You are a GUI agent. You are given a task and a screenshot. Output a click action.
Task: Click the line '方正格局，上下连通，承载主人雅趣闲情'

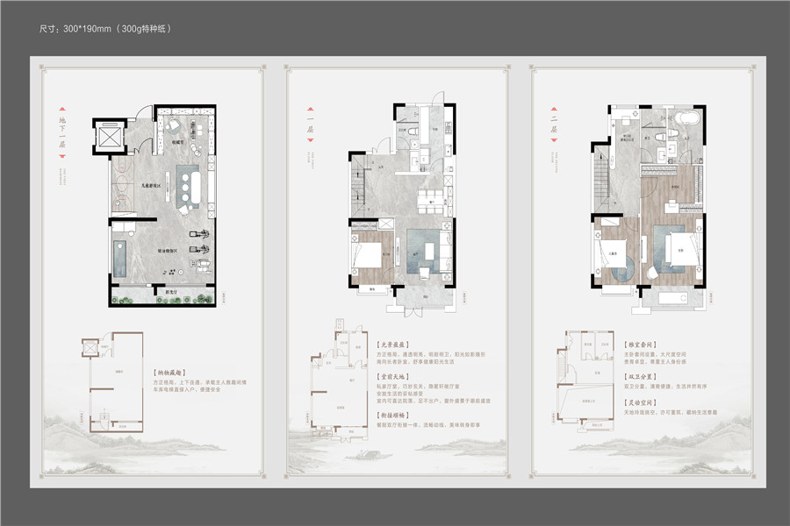tap(200, 382)
